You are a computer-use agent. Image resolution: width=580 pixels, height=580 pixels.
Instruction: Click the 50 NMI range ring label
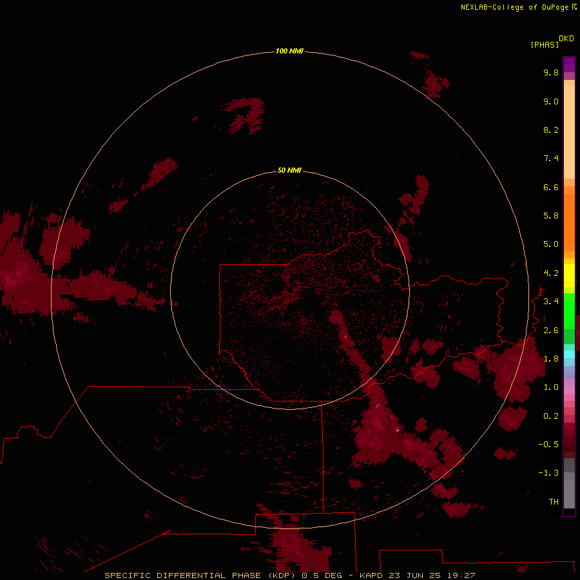[289, 170]
